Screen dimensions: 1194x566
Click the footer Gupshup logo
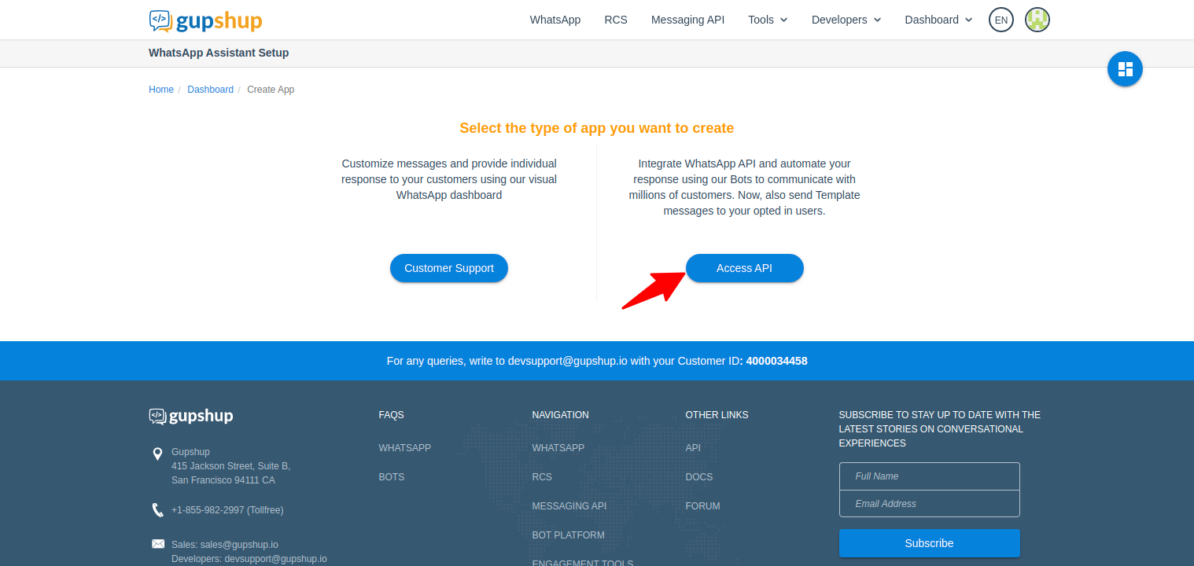[191, 416]
